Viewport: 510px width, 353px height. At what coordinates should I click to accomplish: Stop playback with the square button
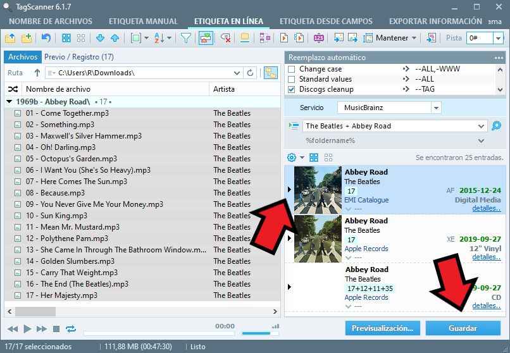(56, 329)
